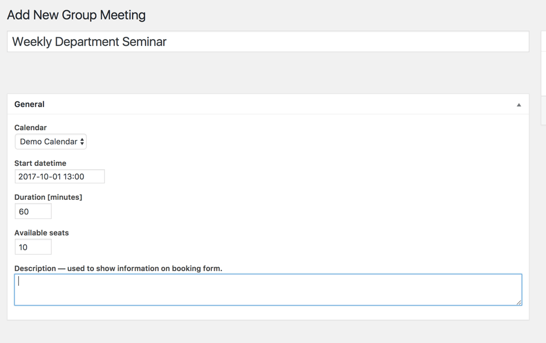
Task: Click the Description label text
Action: click(118, 268)
